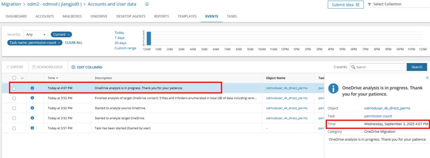This screenshot has height=158, width=430.
Task: Switch to the REPORTS tab
Action: point(162,16)
